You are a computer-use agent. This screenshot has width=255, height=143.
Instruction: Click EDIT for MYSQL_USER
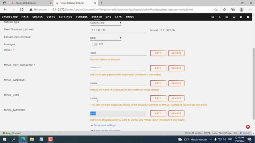(158, 98)
